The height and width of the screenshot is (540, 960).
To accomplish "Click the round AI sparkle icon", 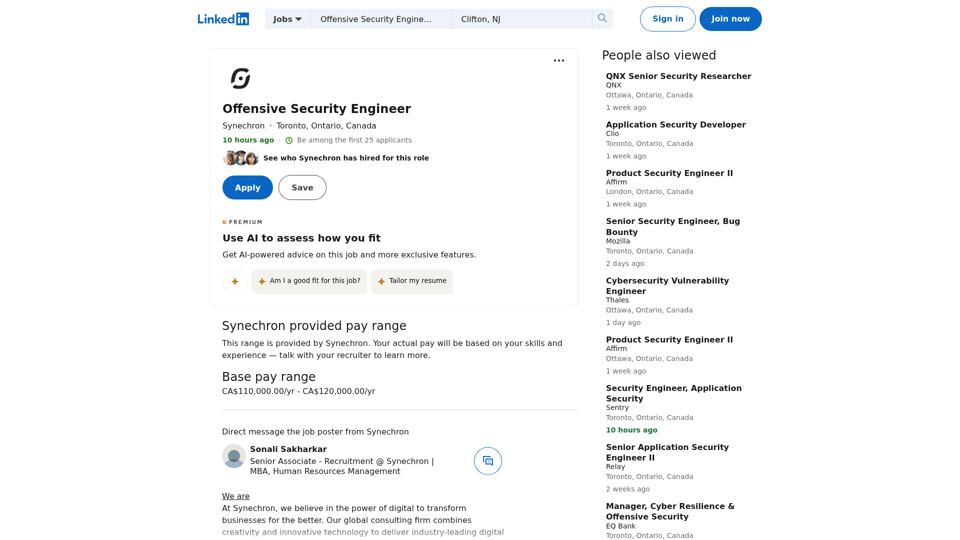I will point(235,281).
